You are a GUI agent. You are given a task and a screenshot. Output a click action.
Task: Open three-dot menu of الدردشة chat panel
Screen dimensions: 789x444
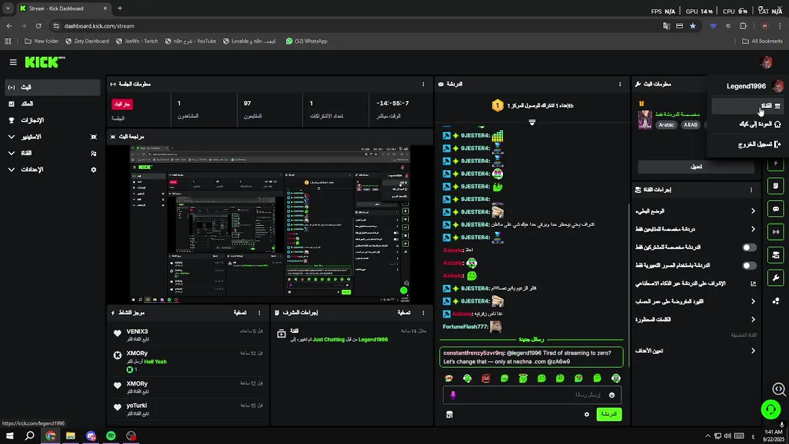tap(620, 84)
